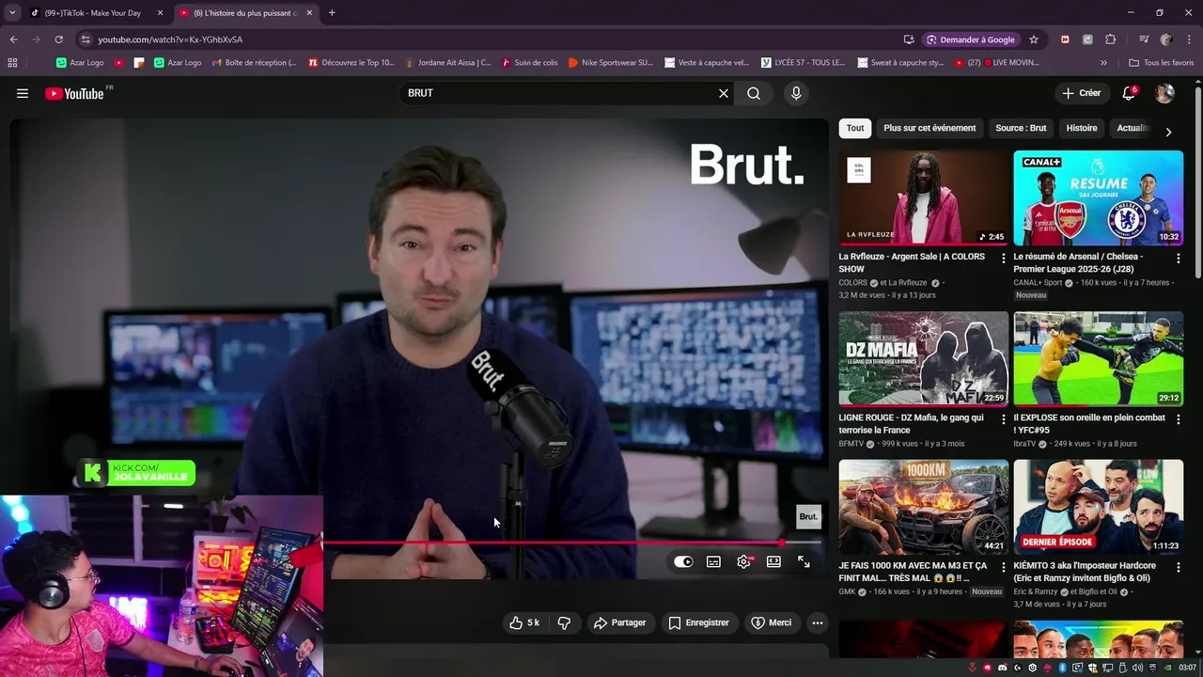
Task: Dislike the video with thumbs down
Action: coord(564,622)
